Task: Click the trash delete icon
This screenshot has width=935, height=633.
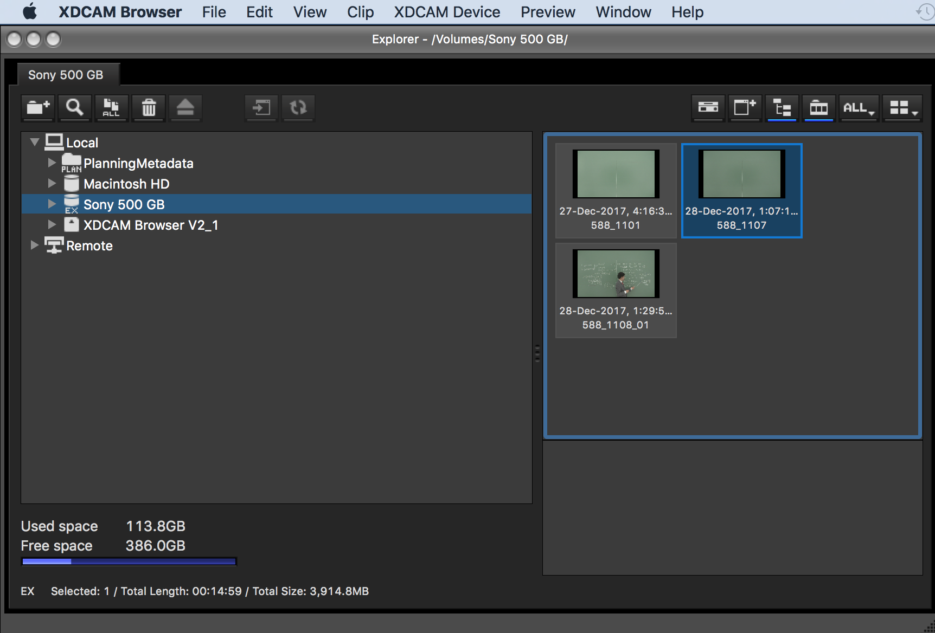Action: tap(149, 108)
